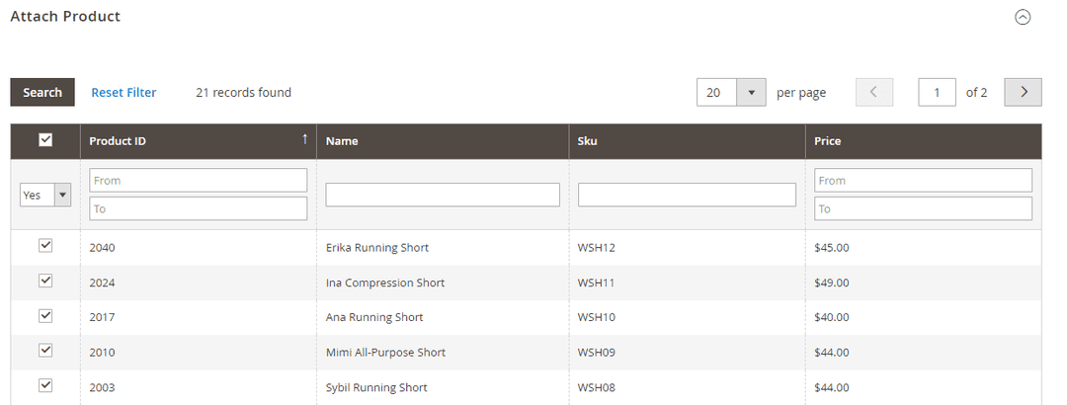Open the per page count dropdown
Image resolution: width=1067 pixels, height=405 pixels.
(751, 92)
